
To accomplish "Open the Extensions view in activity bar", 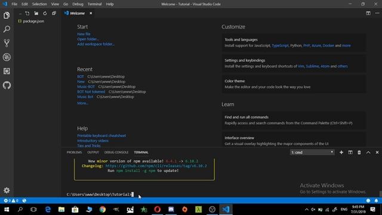I will 7,71.
